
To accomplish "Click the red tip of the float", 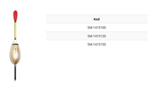I will [15, 16].
